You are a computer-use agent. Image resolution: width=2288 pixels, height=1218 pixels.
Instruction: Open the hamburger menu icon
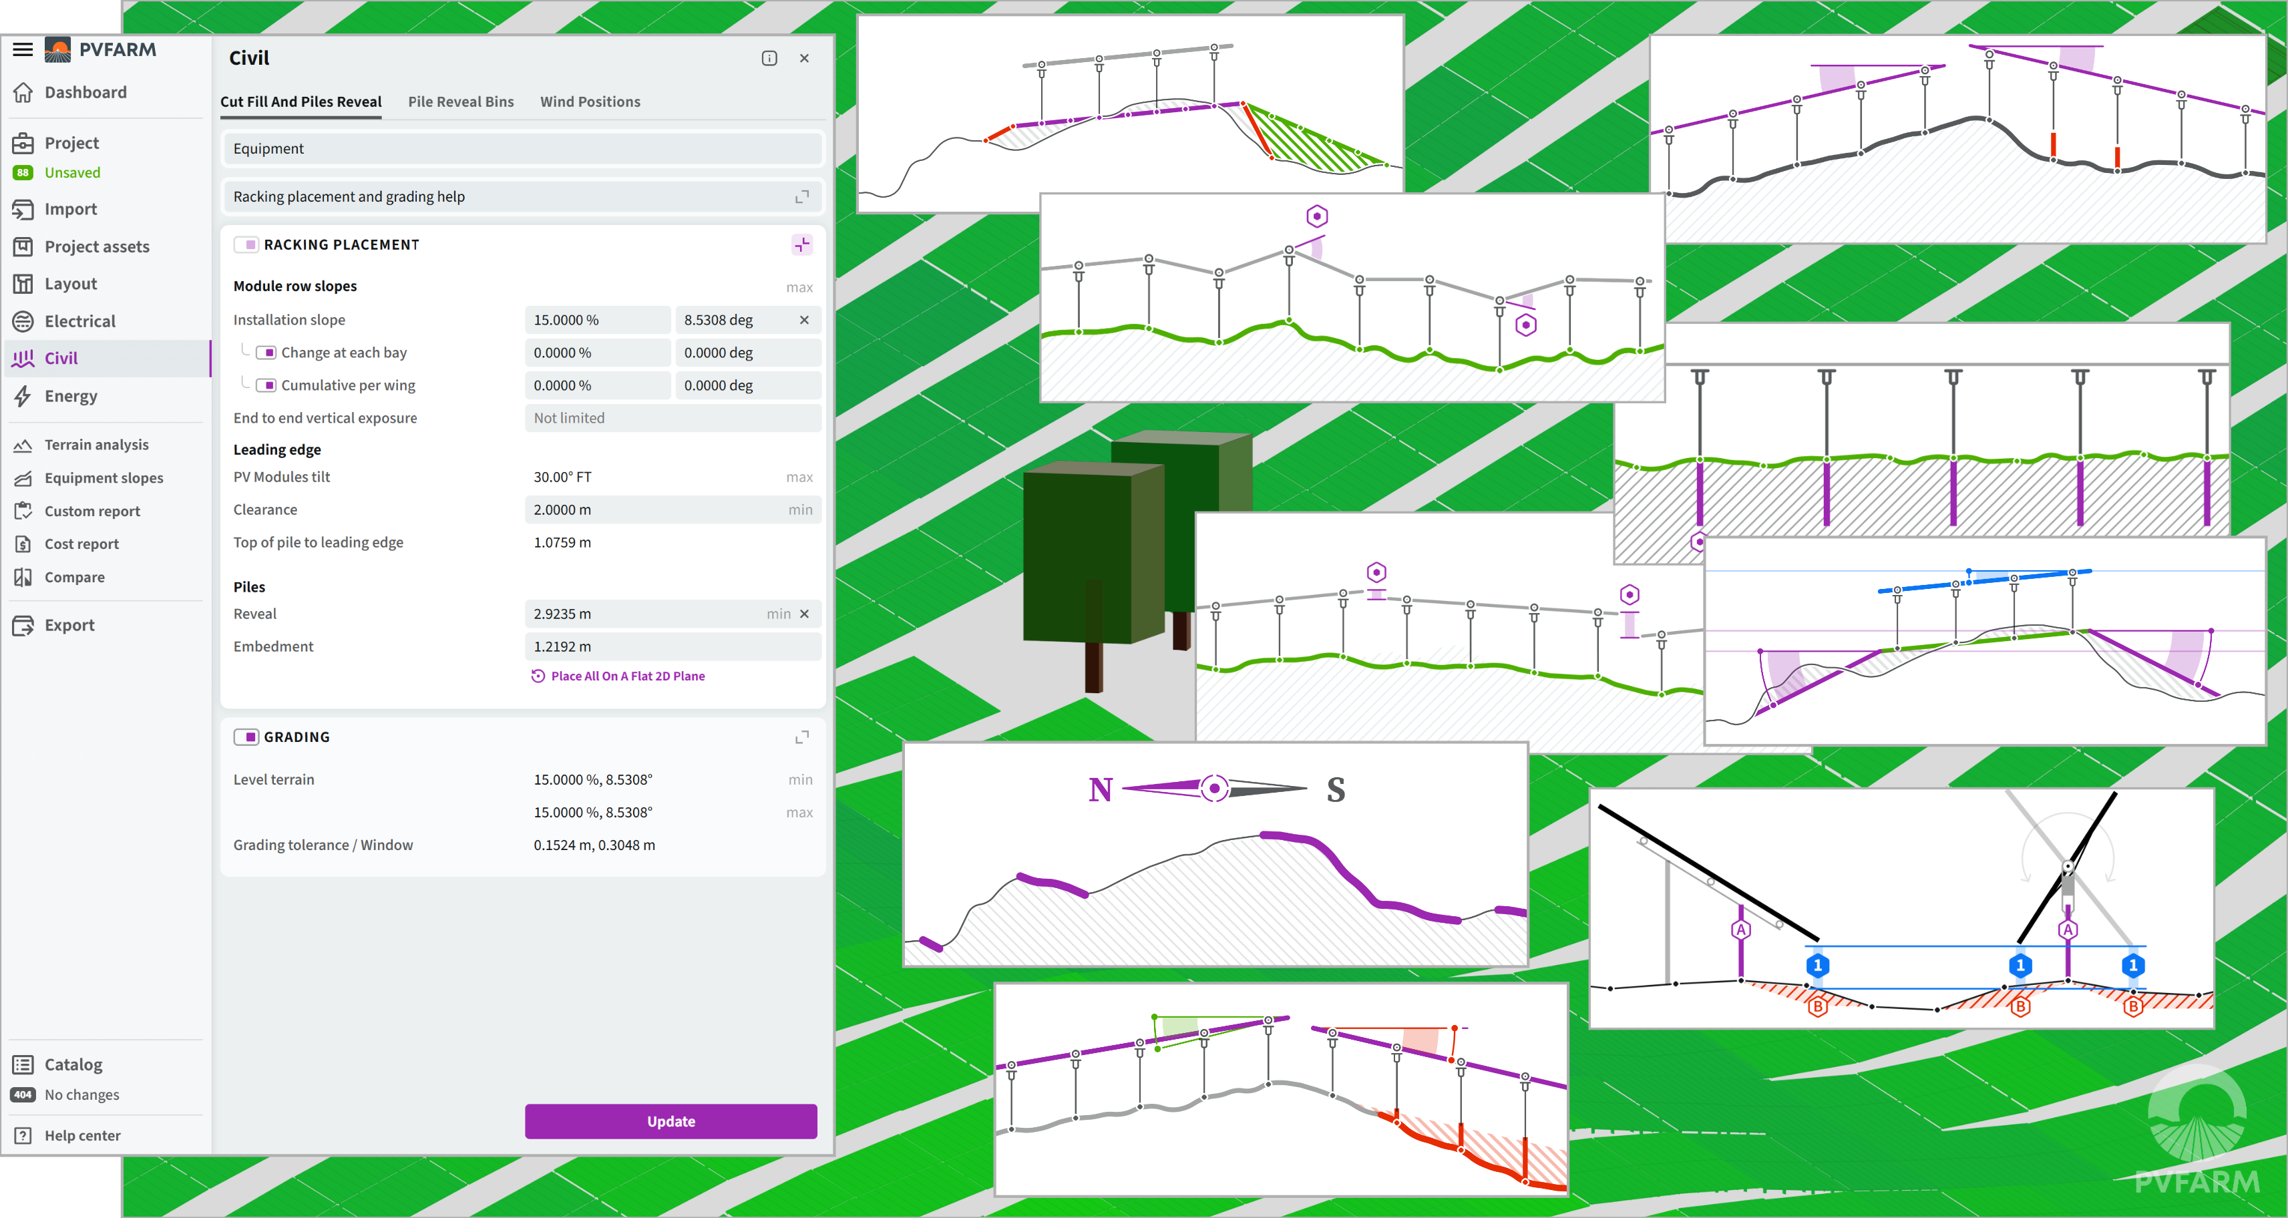coord(23,50)
